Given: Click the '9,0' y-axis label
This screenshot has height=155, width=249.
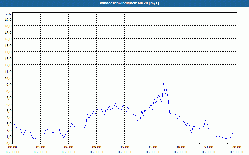Looking at the screenshot, I should (x=9, y=84).
